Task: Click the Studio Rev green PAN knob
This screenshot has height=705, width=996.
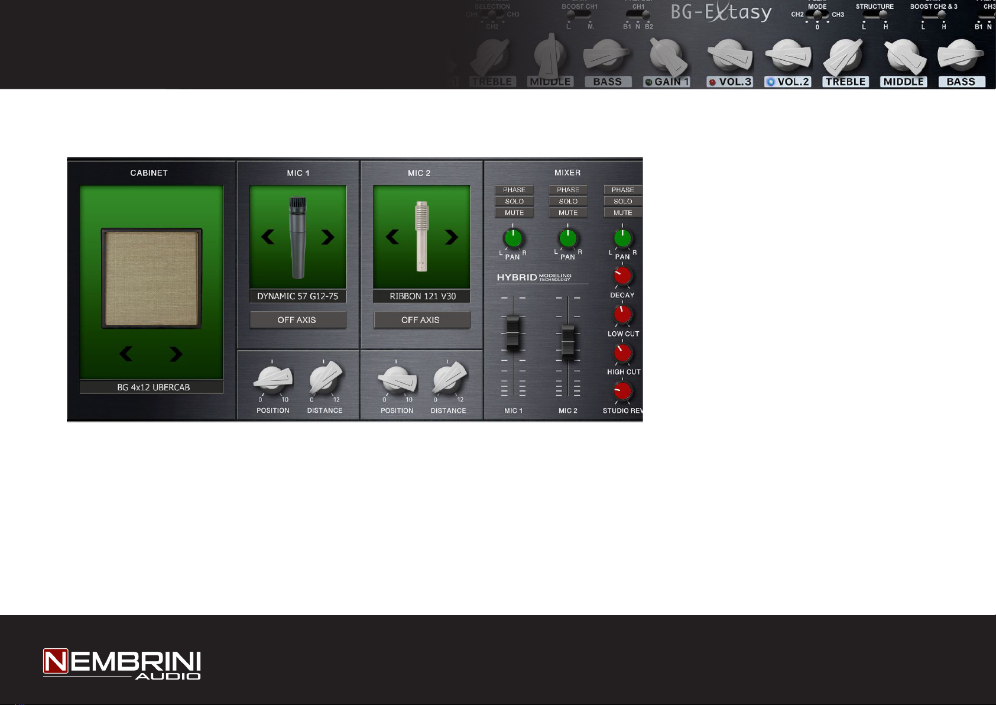Action: pos(623,238)
